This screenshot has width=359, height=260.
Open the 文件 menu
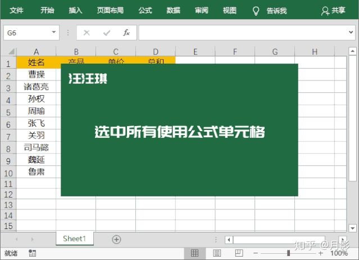point(16,10)
